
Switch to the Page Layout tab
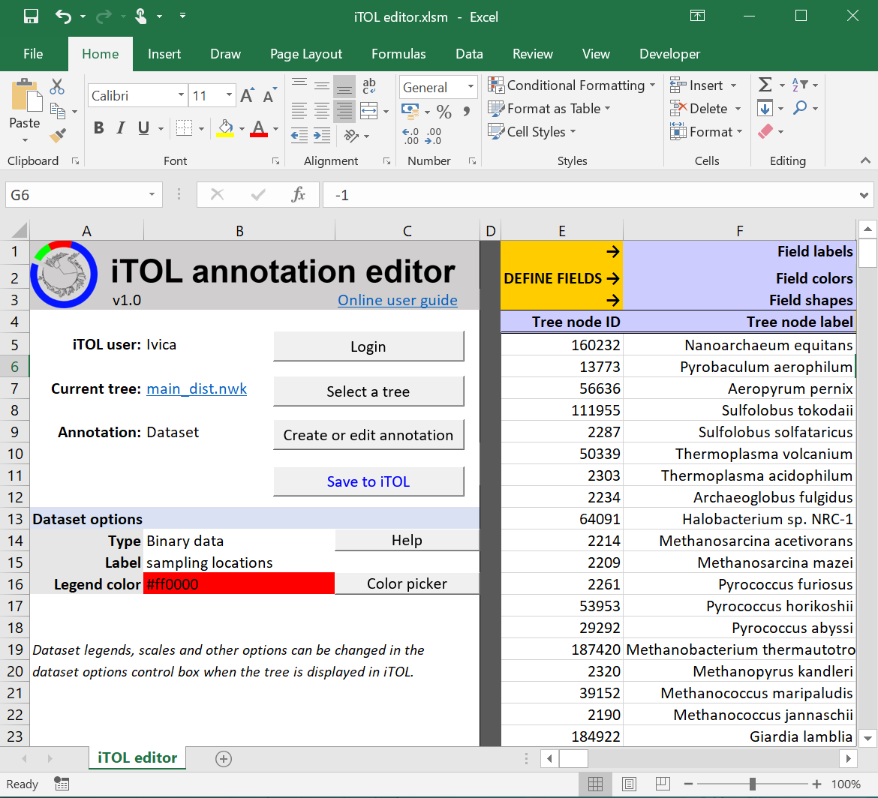(305, 54)
